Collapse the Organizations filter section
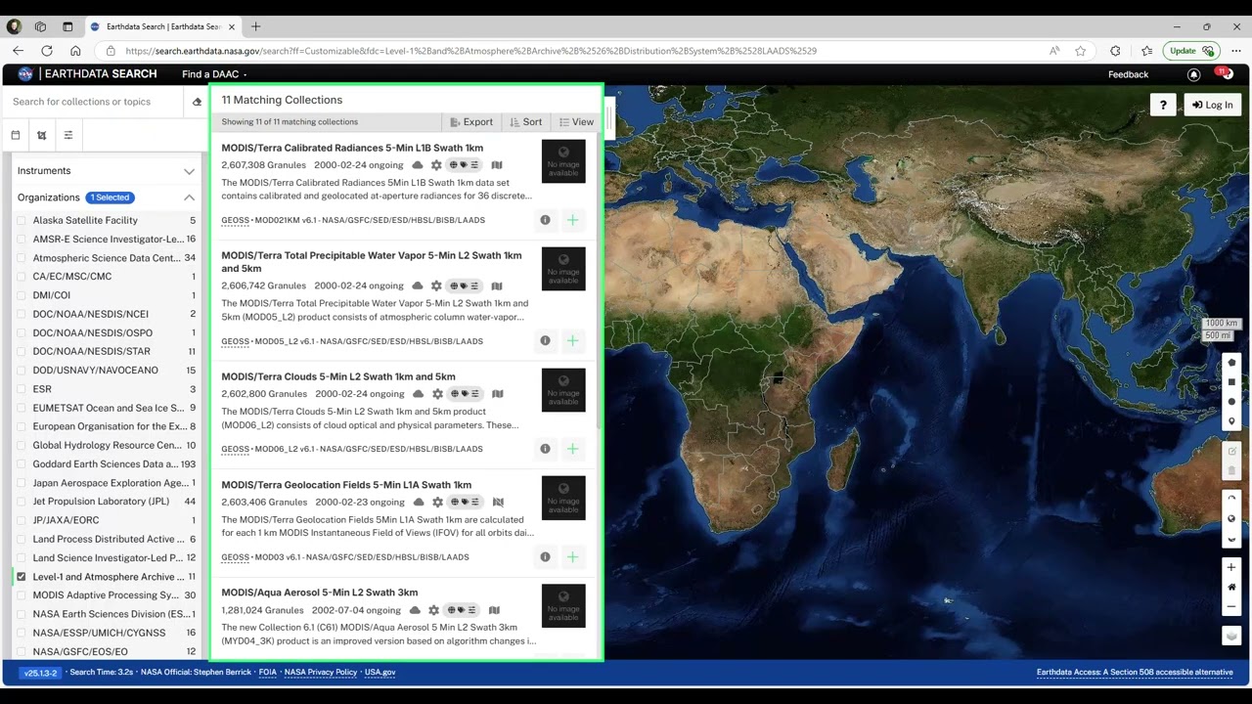Screen dimensions: 1252x704 click(x=189, y=198)
